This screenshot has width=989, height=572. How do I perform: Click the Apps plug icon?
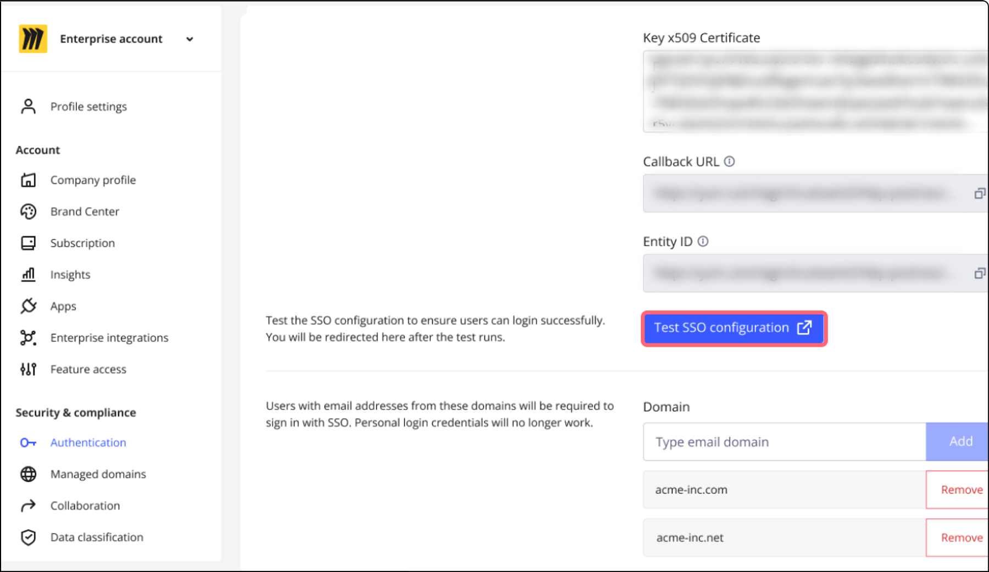pyautogui.click(x=28, y=306)
